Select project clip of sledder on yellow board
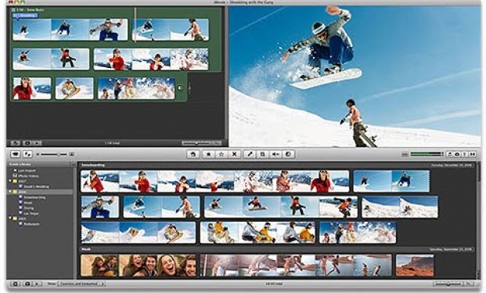Screen dimensions: 486x293 74,88
